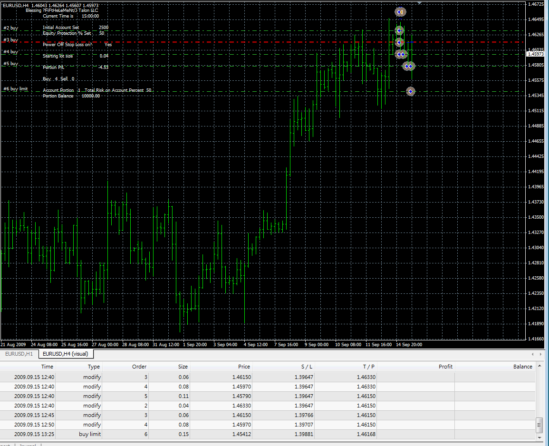
Task: Click the 'Current Time is' chart label
Action: point(58,16)
